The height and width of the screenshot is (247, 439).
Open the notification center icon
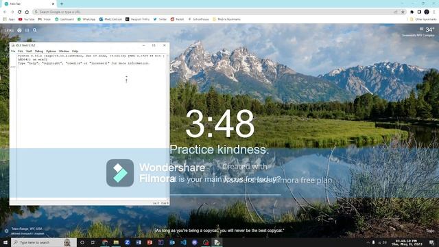coord(431,242)
